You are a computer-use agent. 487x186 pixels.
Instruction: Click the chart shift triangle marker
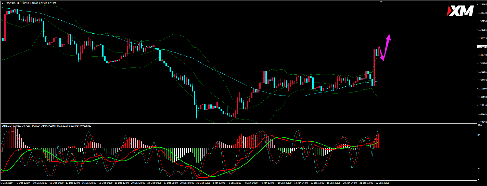[381, 2]
